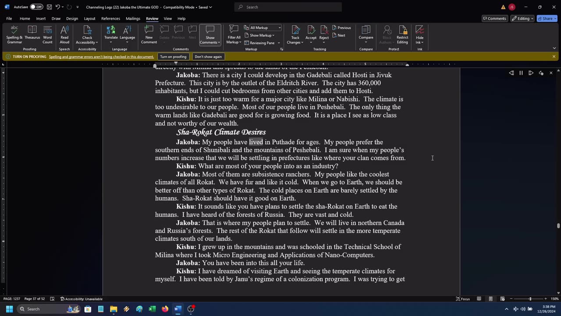
Task: Click the Show Comments button icon
Action: click(210, 30)
